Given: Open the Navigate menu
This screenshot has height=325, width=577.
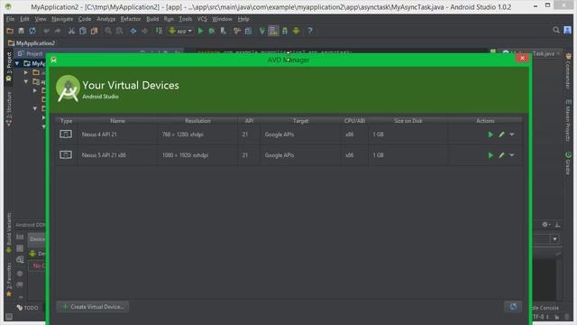Looking at the screenshot, I should (x=62, y=19).
